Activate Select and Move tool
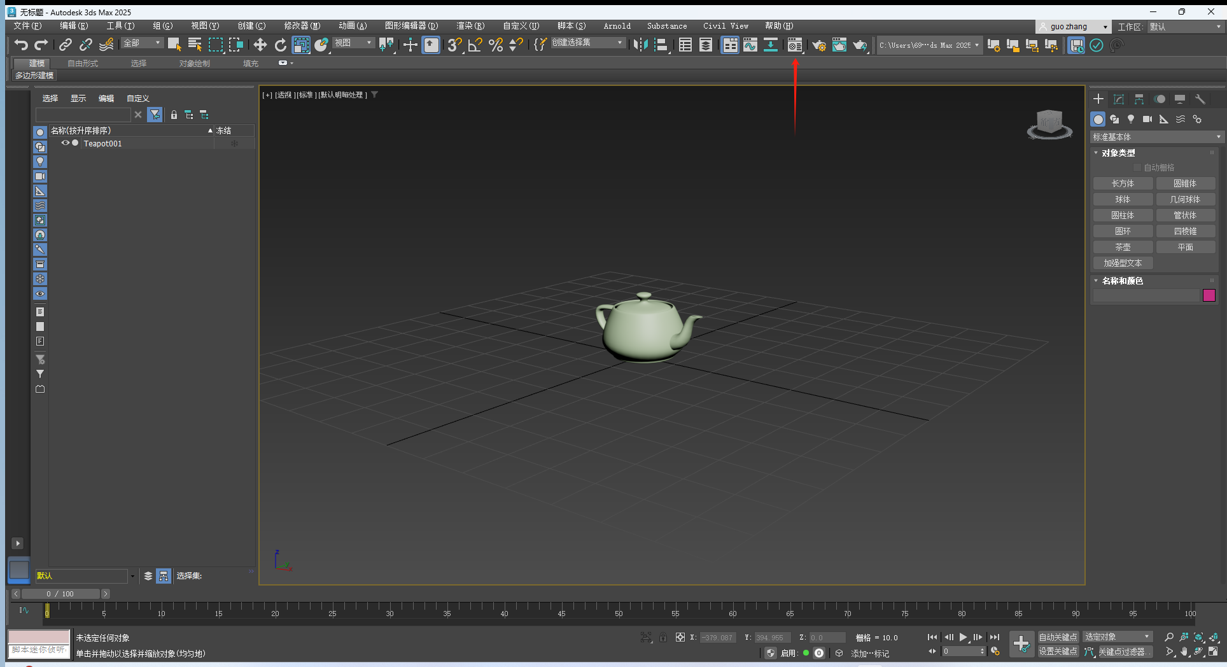Image resolution: width=1227 pixels, height=667 pixels. [260, 45]
